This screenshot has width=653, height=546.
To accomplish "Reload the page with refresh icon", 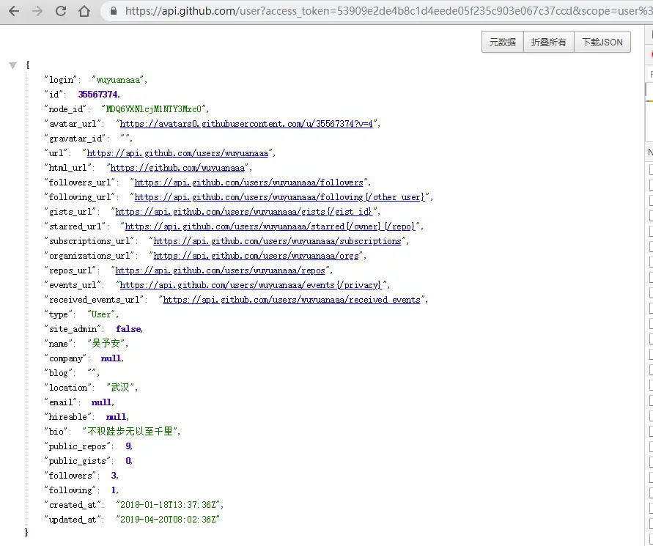I will (x=61, y=11).
